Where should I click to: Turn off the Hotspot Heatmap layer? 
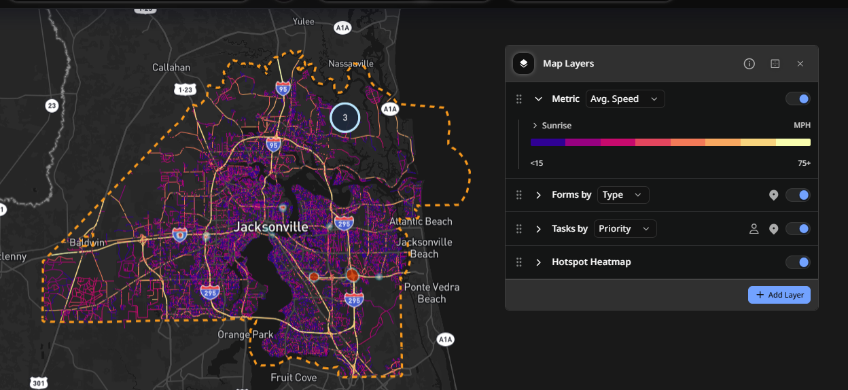[798, 262]
